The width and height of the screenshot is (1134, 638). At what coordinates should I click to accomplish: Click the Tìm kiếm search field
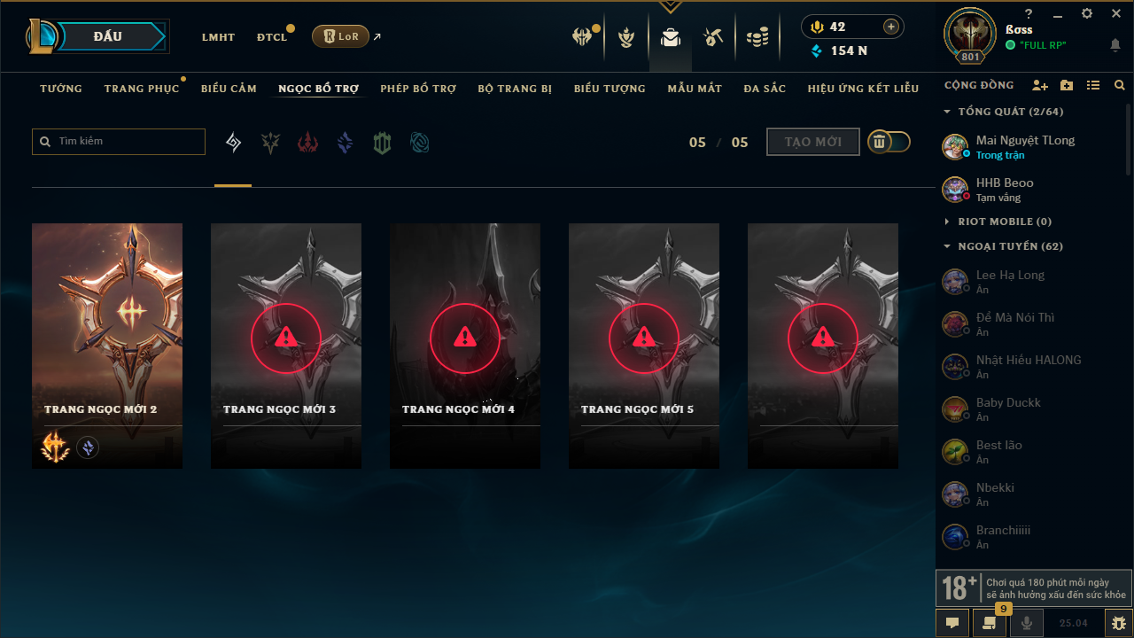click(x=119, y=142)
